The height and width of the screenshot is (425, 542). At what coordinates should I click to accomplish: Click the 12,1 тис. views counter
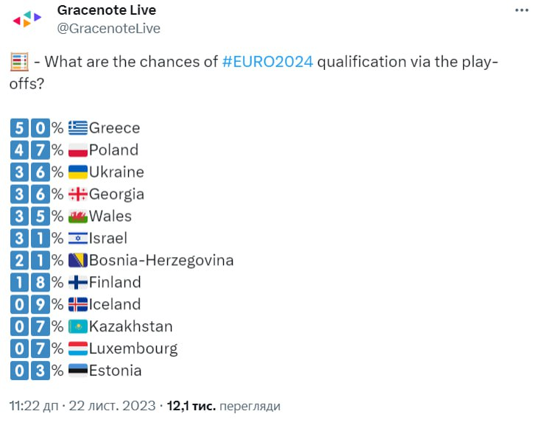pos(191,406)
